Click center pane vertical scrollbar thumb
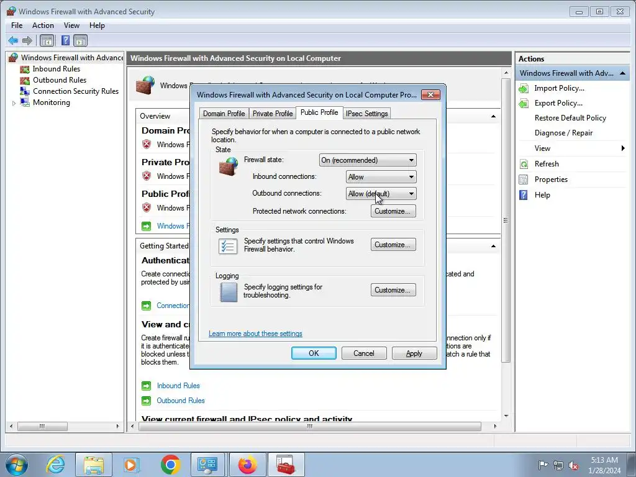Viewport: 636px width, 477px height. pyautogui.click(x=506, y=220)
